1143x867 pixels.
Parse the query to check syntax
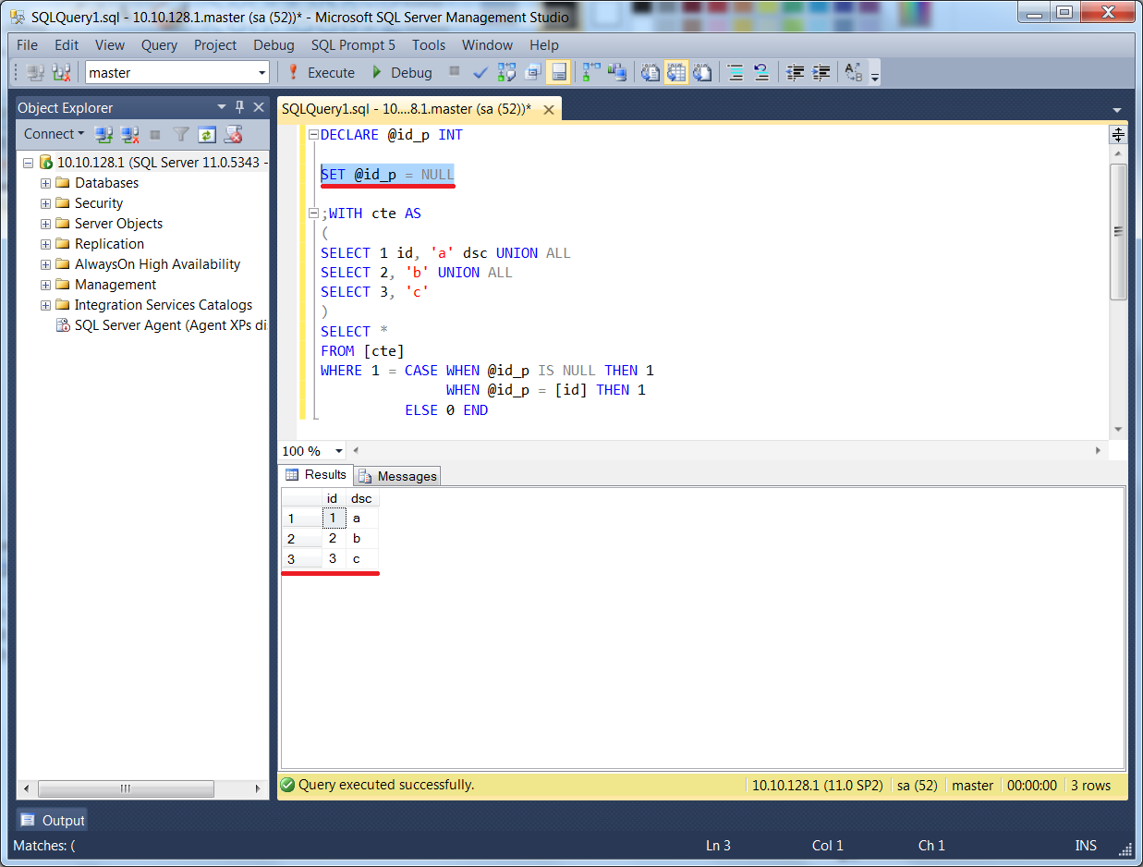click(479, 72)
